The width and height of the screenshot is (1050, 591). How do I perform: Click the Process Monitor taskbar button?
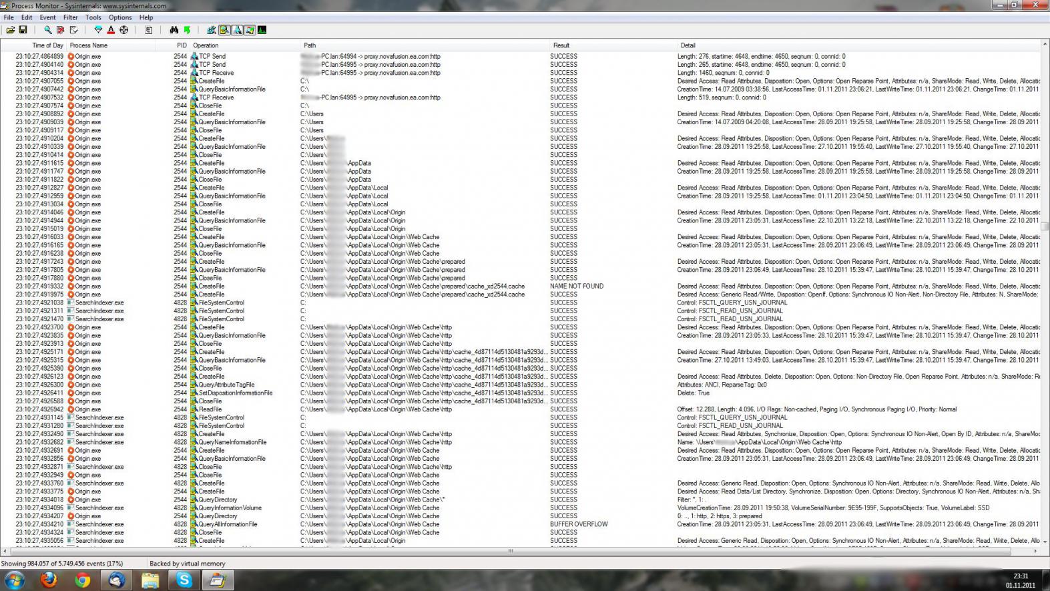218,580
